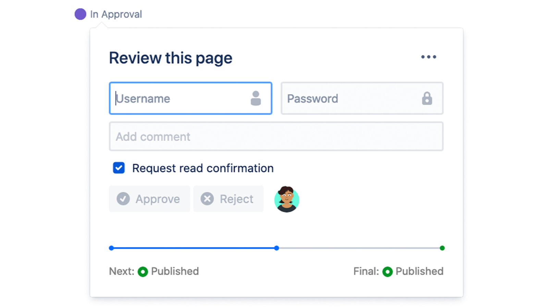Screen dimensions: 542x308
Task: Click the Approve checkmark icon
Action: tap(123, 199)
